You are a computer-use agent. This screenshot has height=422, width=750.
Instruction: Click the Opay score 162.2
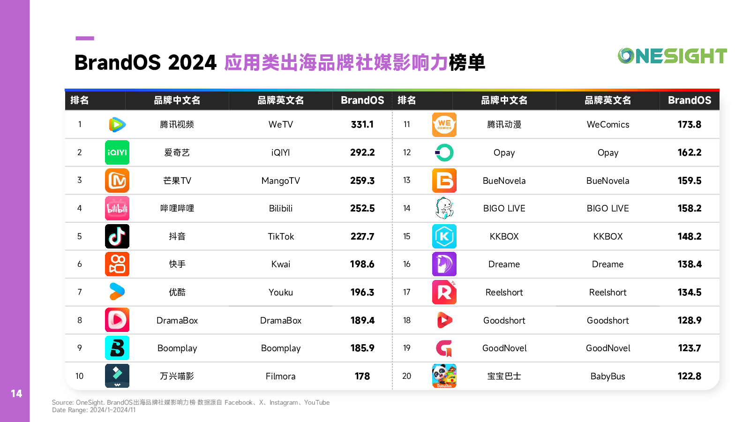pos(690,152)
